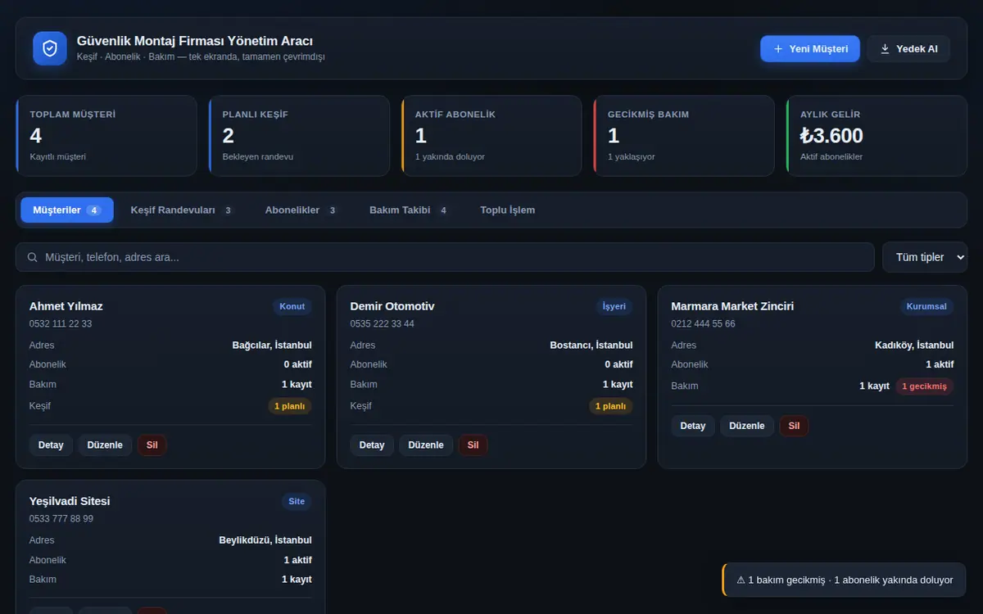This screenshot has height=614, width=983.
Task: Click the ₺3.600 monthly revenue value
Action: click(x=831, y=135)
